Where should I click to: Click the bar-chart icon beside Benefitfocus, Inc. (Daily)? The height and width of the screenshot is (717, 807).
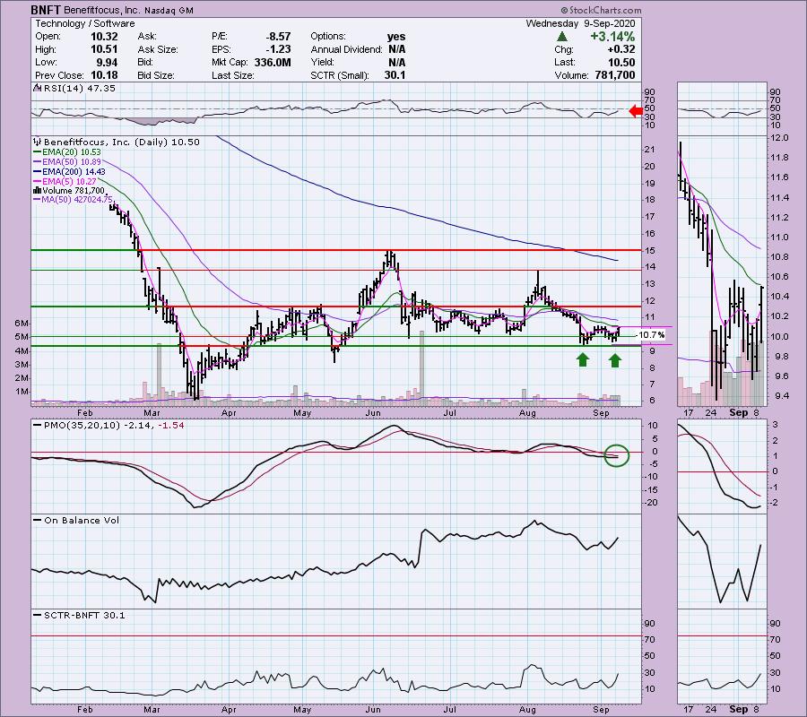click(37, 142)
